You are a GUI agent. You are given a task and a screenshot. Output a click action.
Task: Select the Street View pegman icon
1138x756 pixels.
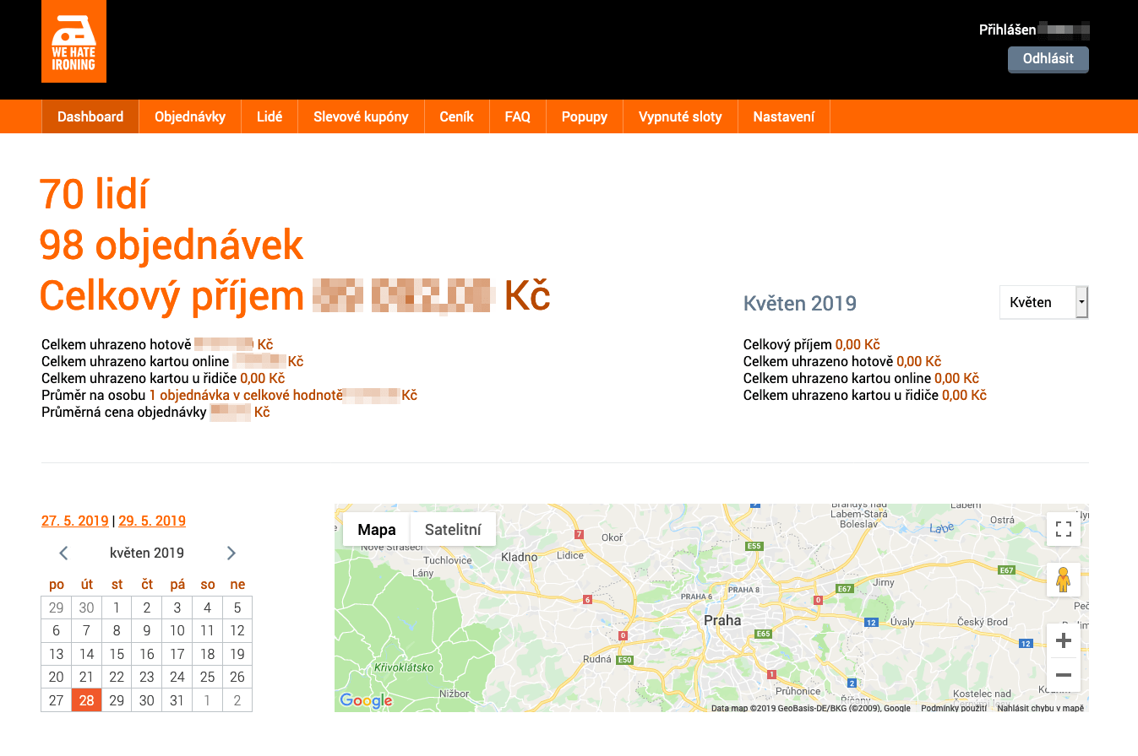[1064, 580]
